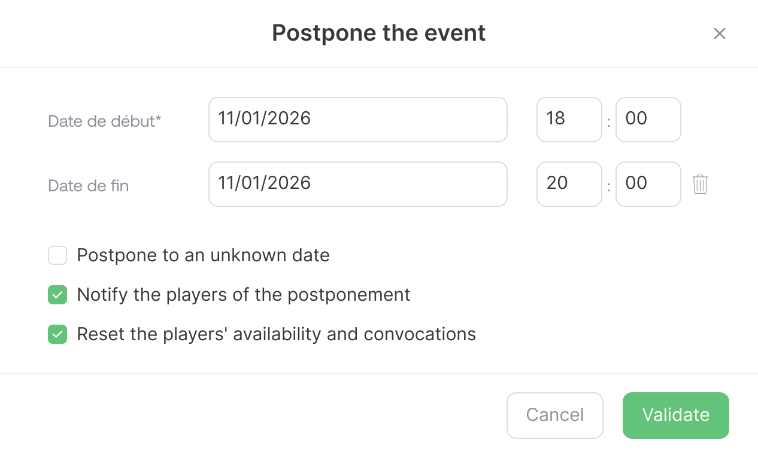Click the colon between start hour and minutes

point(609,122)
